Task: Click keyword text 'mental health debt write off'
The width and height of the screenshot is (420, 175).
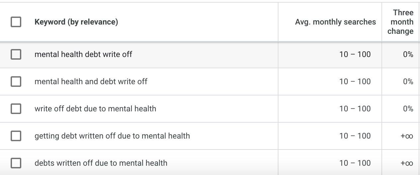Action: tap(83, 54)
